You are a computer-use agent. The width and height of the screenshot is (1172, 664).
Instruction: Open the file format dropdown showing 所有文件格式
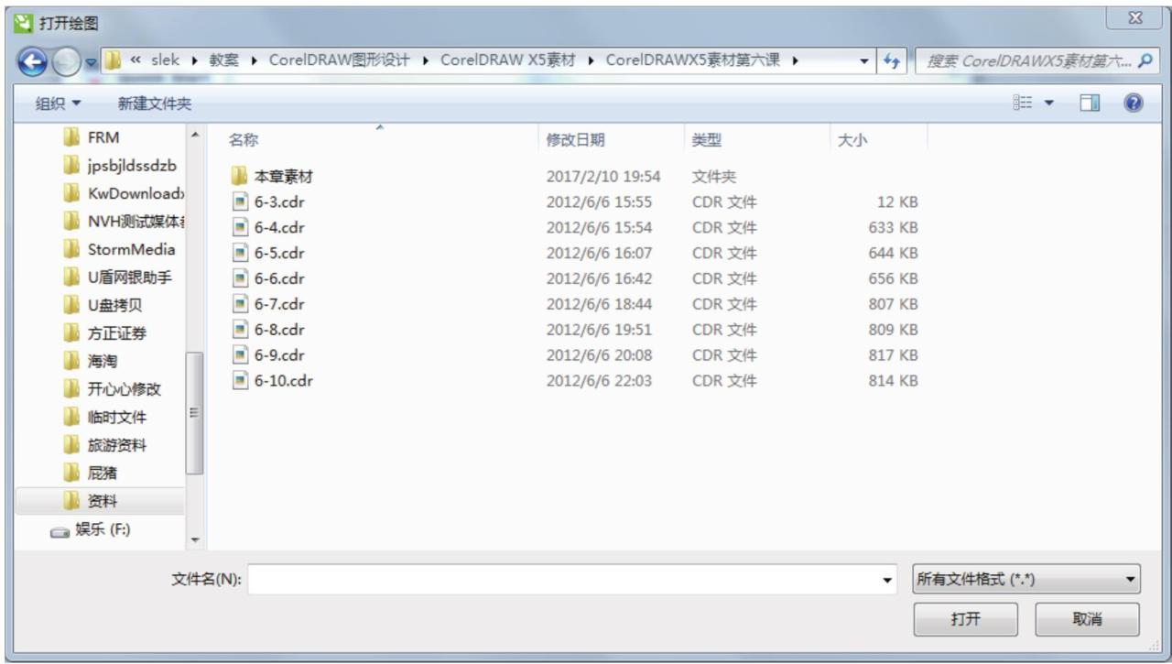pos(1025,582)
